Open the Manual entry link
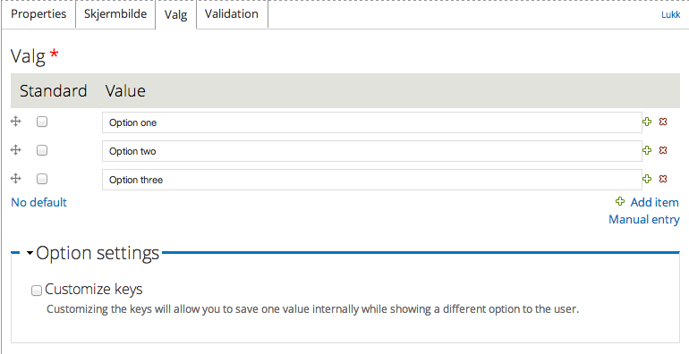 click(644, 219)
